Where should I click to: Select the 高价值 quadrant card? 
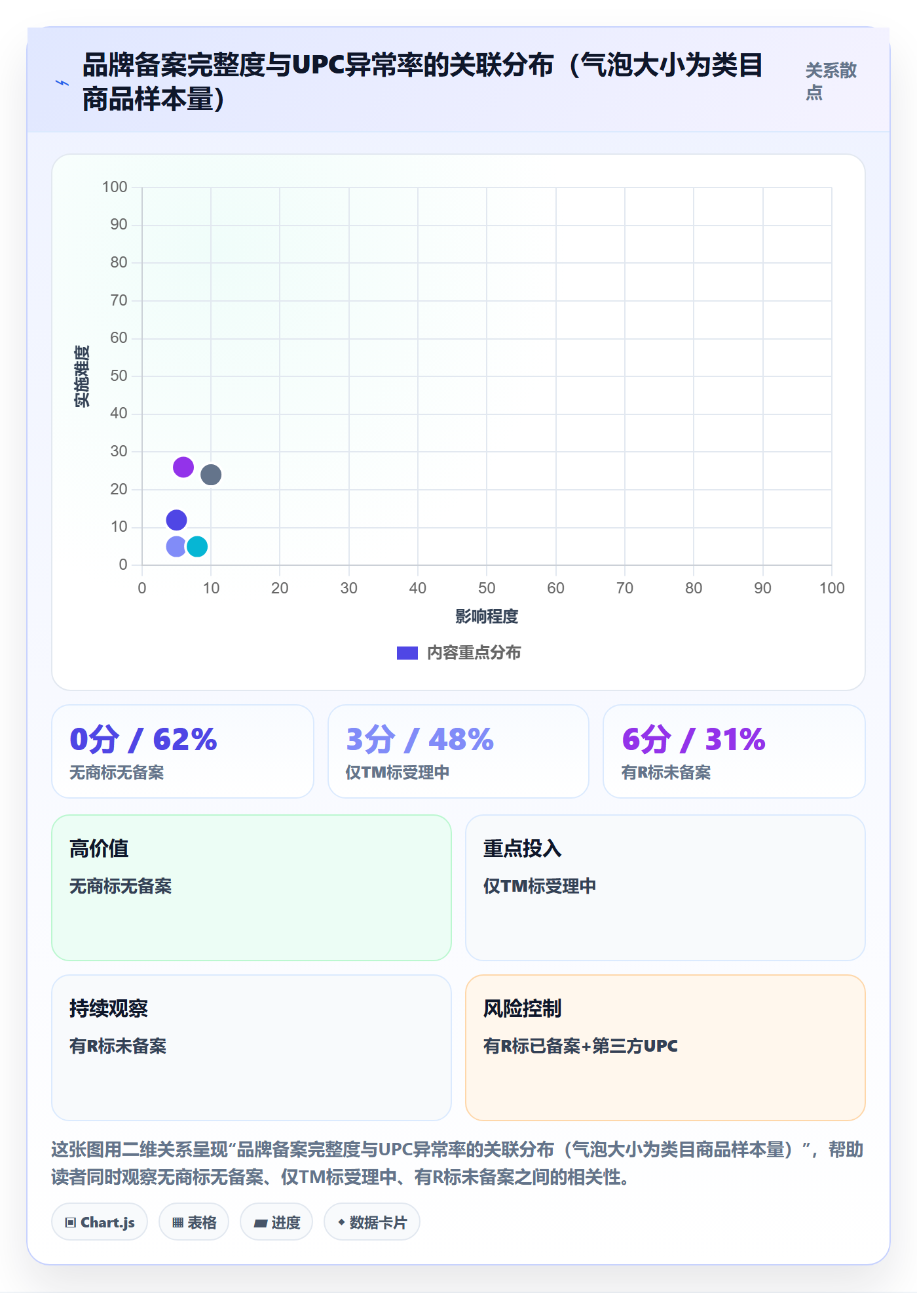click(252, 888)
